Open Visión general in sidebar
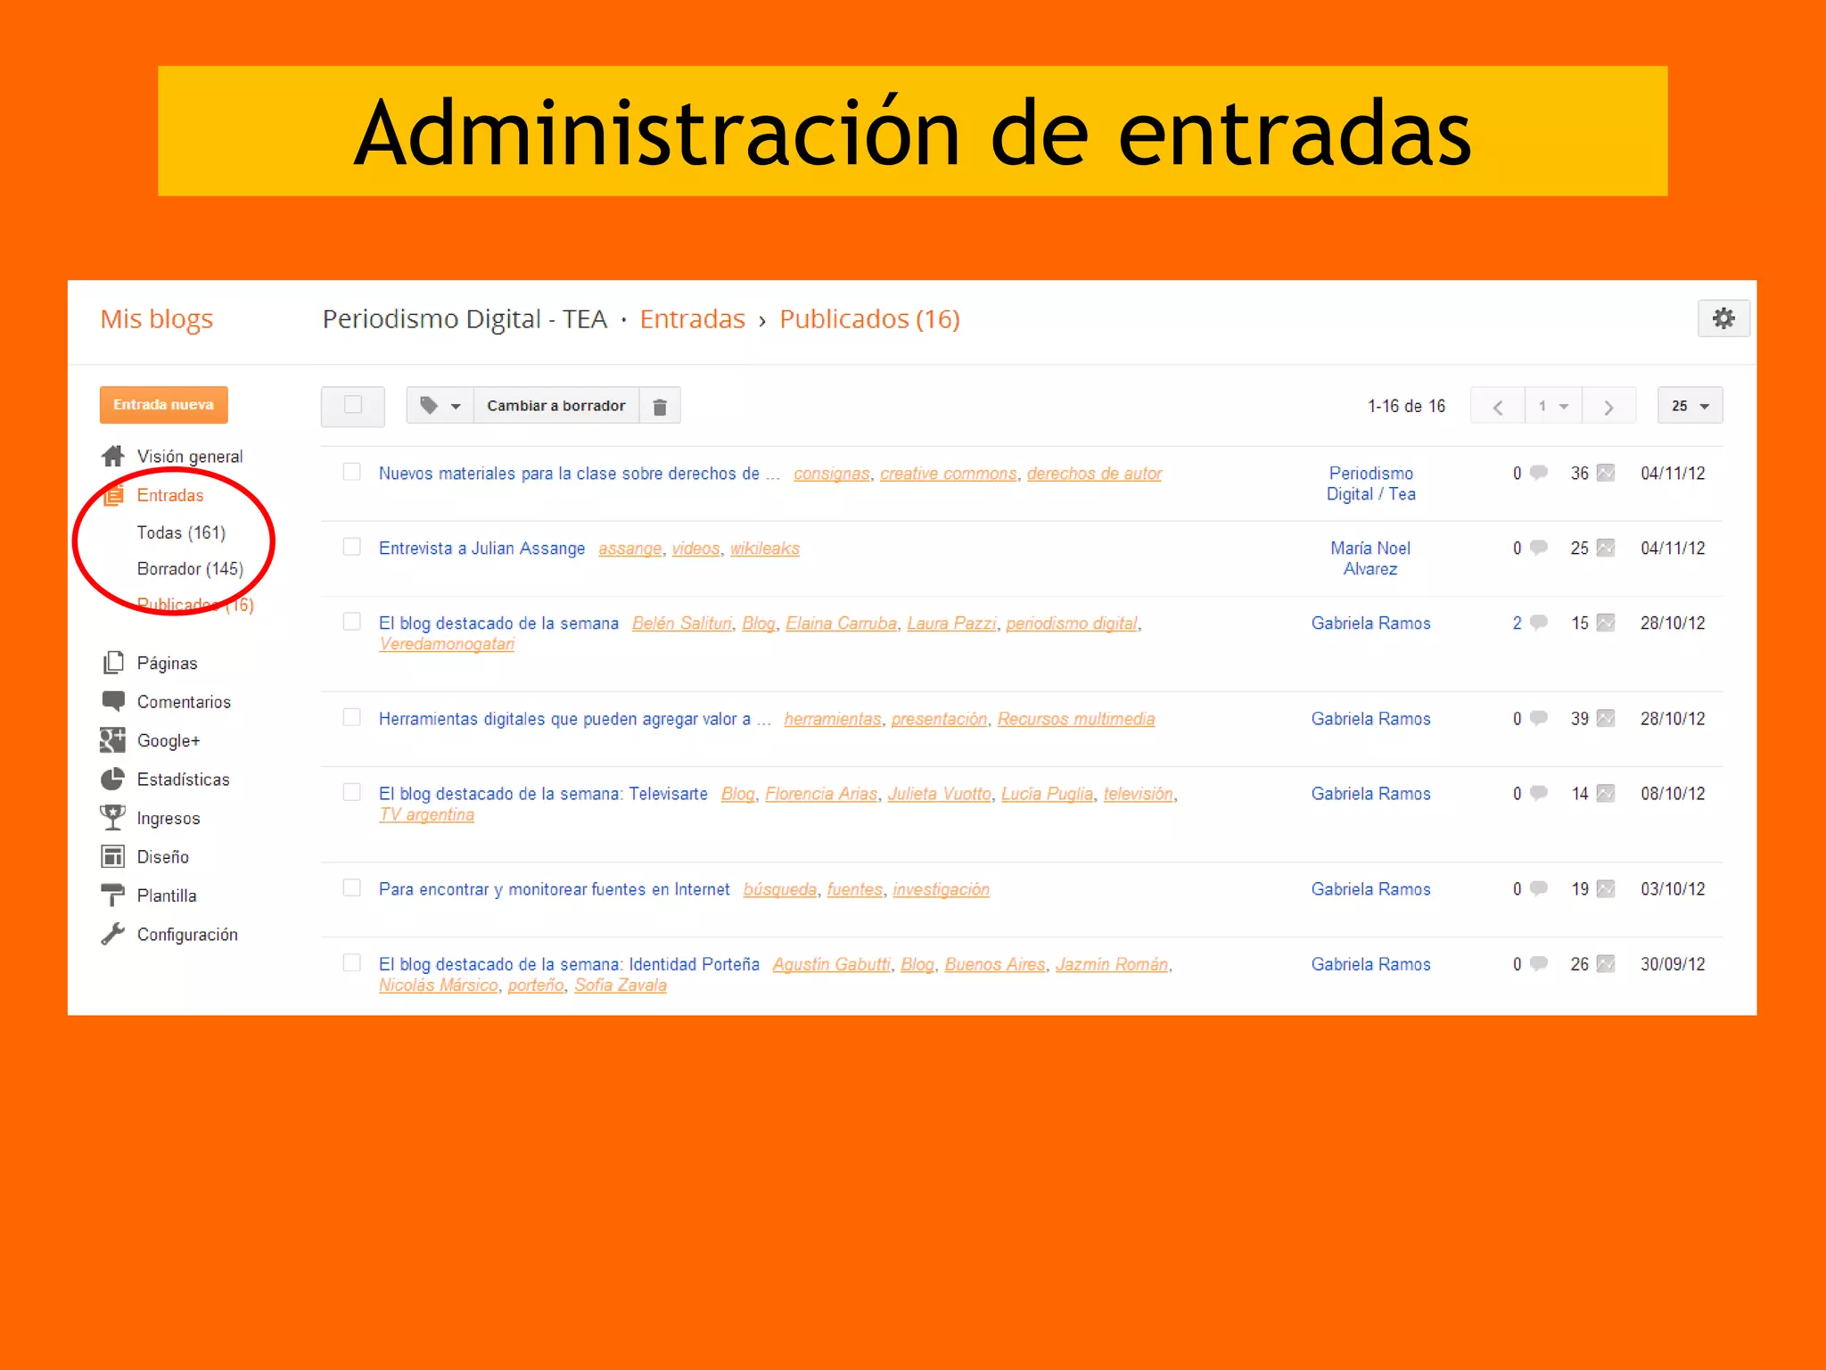1826x1370 pixels. pyautogui.click(x=190, y=457)
